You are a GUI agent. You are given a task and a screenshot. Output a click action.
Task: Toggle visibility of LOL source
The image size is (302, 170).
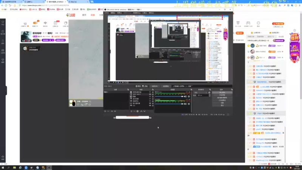pyautogui.click(x=150, y=105)
